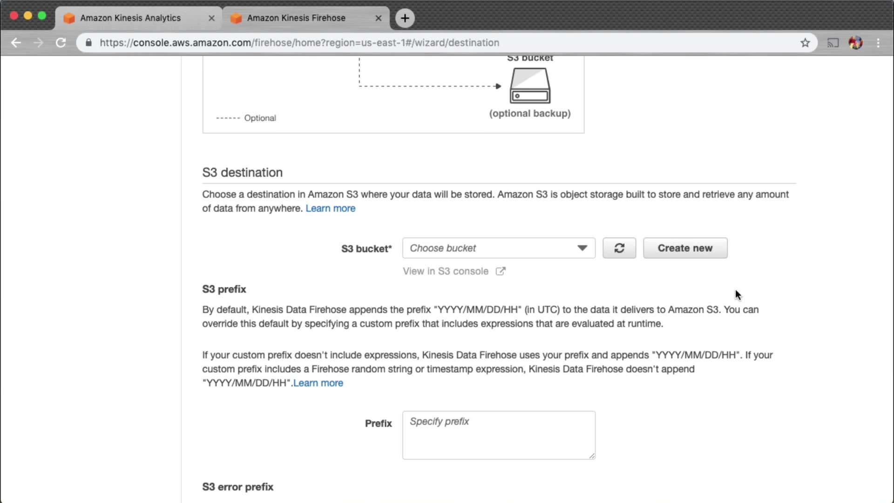Bookmark page with star icon
This screenshot has height=503, width=894.
coord(805,43)
